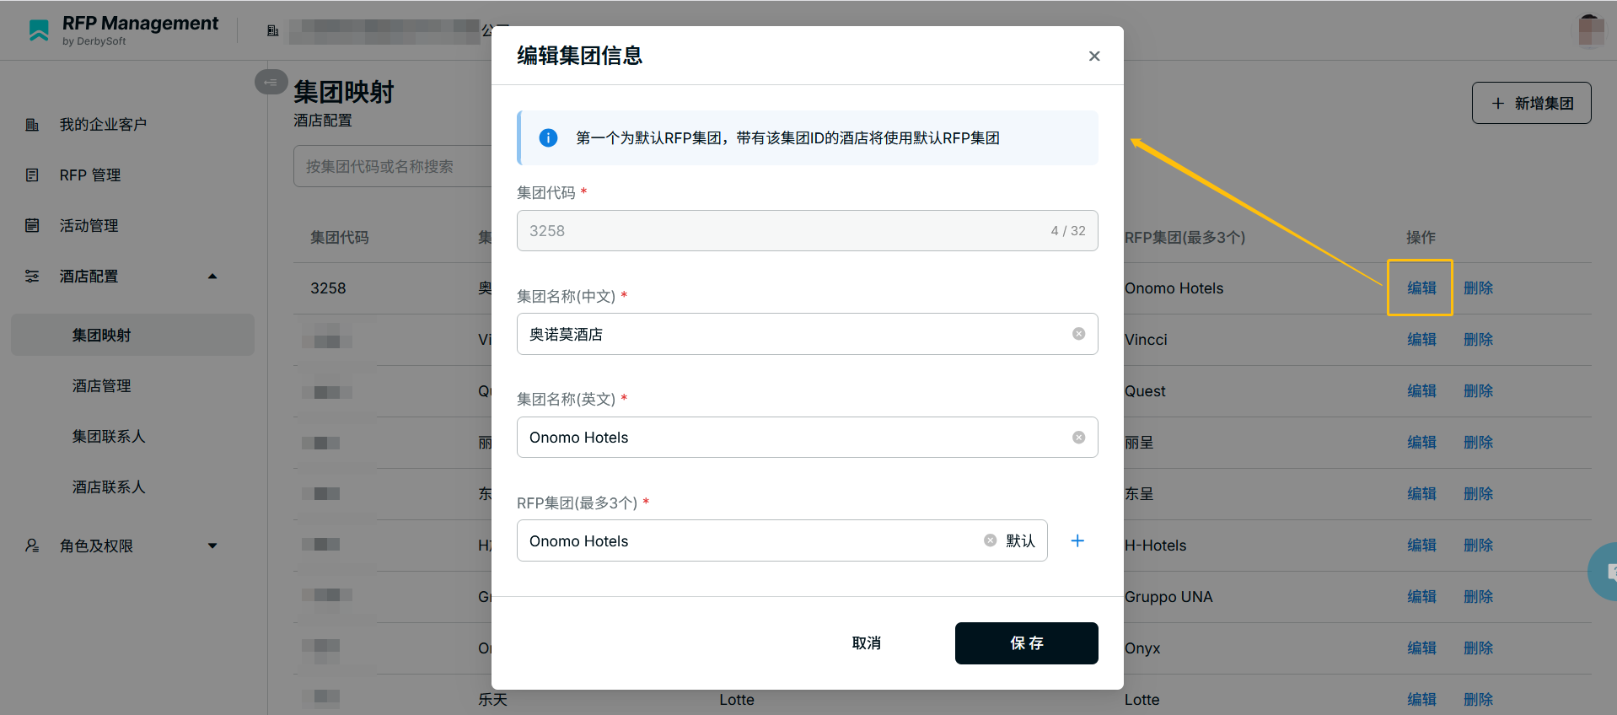Click the 酒店配置 sliders icon

coord(32,277)
